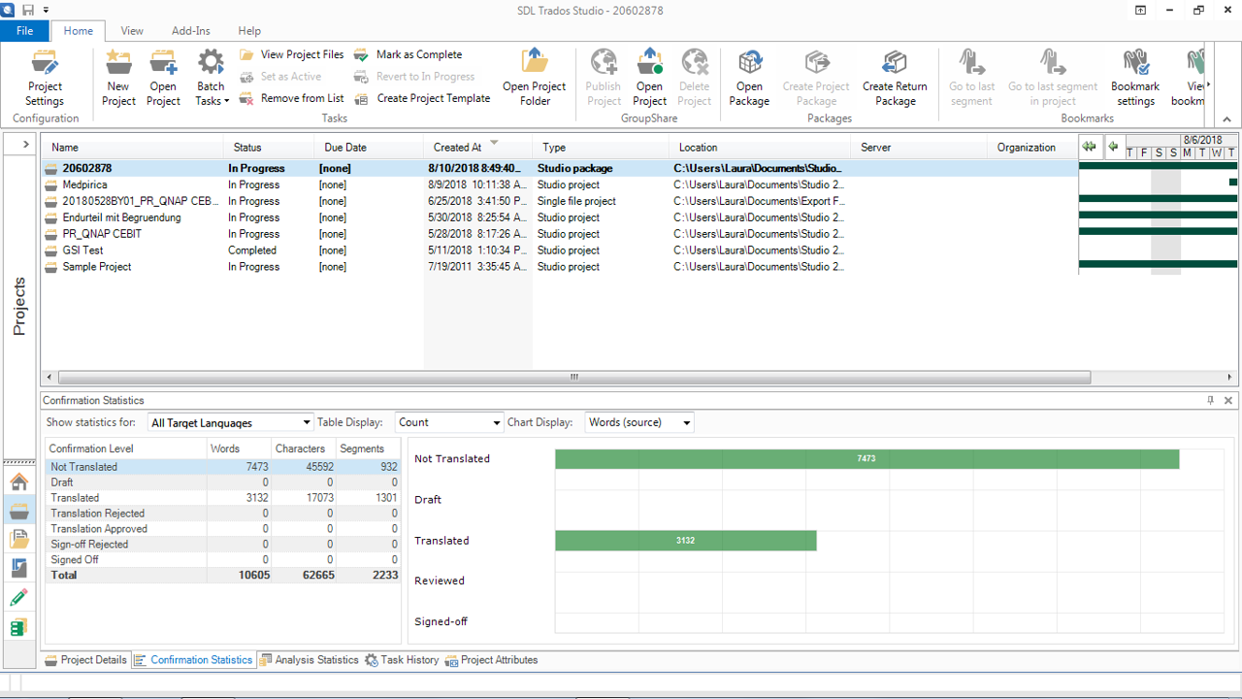Go to the Welcome home view icon
Viewport: 1242px width, 699px height.
click(x=18, y=482)
